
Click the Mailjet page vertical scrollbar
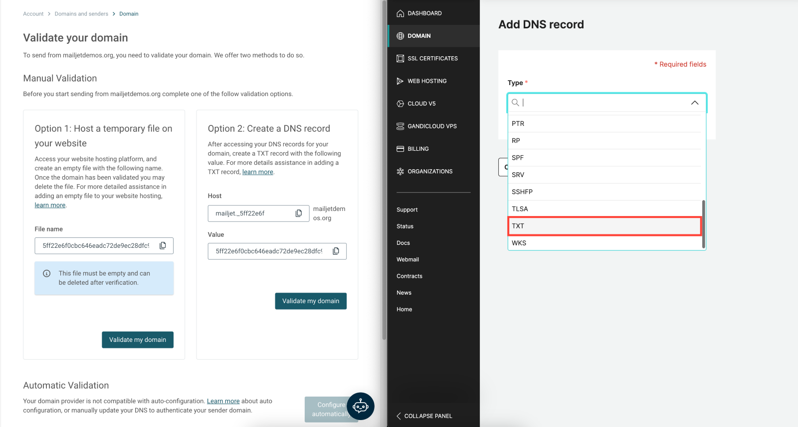coord(384,169)
